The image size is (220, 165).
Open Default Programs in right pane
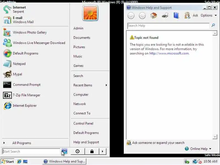tap(86, 133)
